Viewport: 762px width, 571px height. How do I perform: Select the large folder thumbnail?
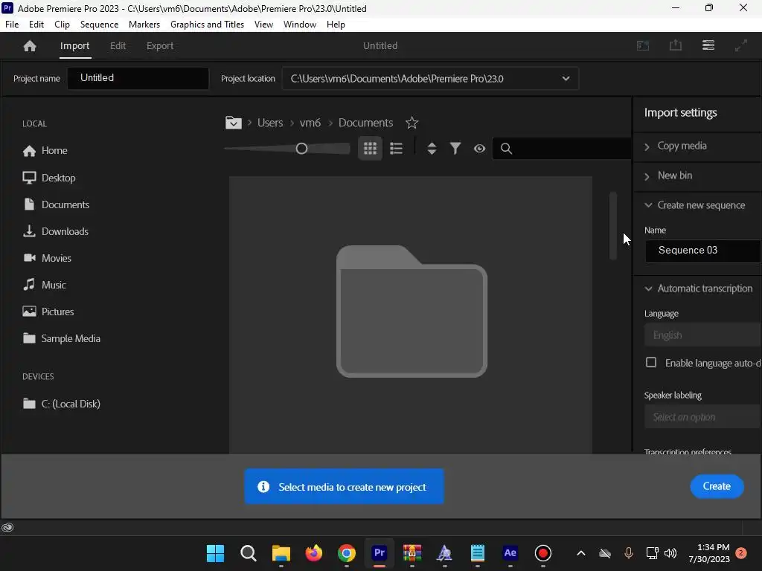click(412, 312)
